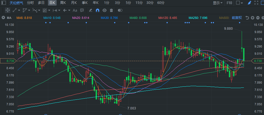Open the window layout square dropdown
Viewport: 264px width, 115px height.
pyautogui.click(x=239, y=3)
